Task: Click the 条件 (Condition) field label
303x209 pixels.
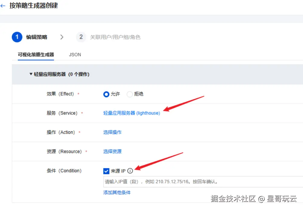Action: [x=64, y=171]
